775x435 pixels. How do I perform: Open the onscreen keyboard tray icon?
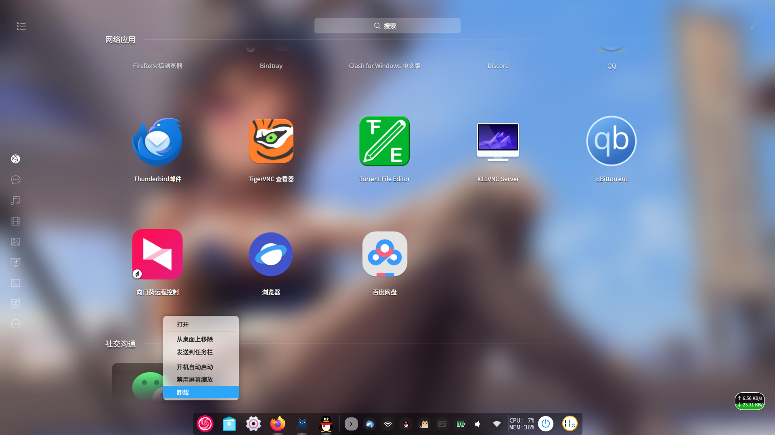point(442,424)
